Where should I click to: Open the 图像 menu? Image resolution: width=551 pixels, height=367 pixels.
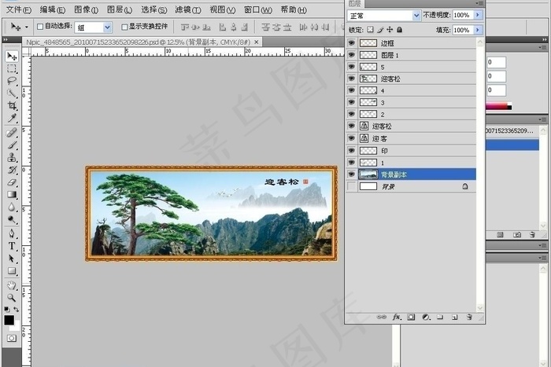point(86,10)
